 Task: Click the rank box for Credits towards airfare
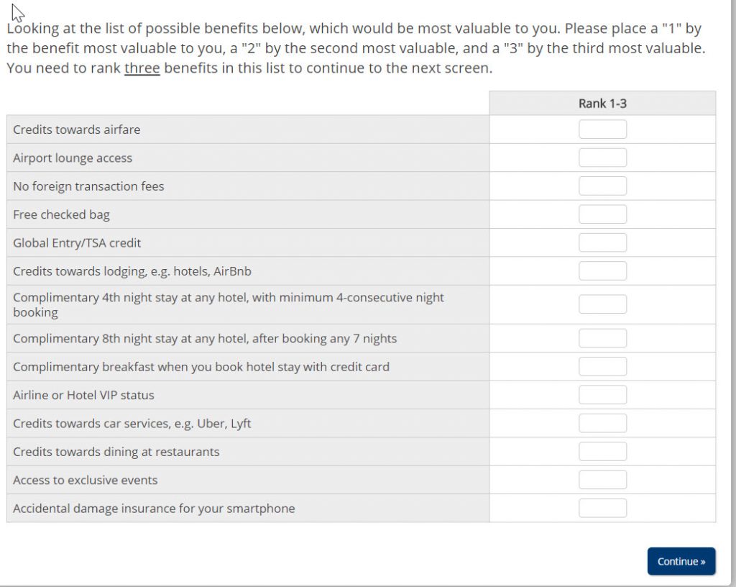coord(602,129)
